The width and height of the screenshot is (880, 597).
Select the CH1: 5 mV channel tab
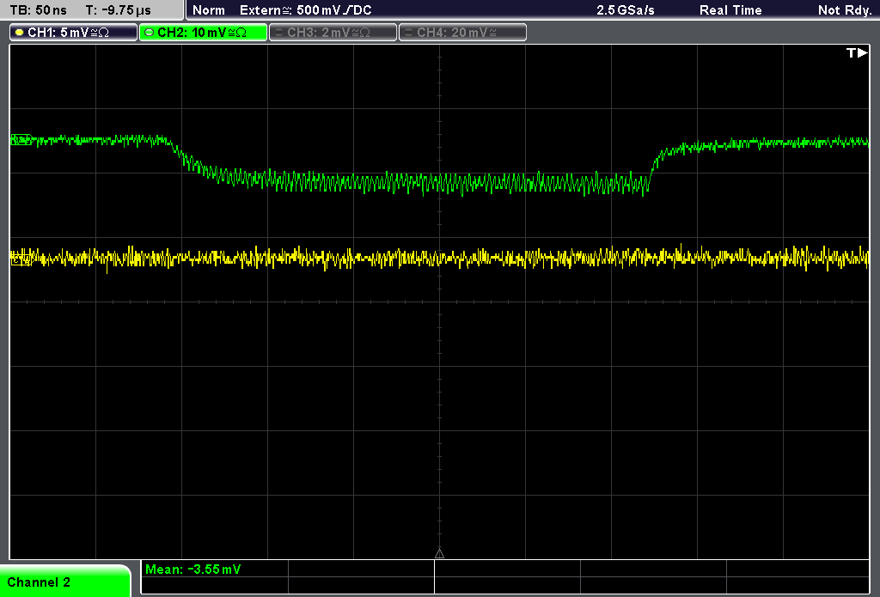[74, 33]
